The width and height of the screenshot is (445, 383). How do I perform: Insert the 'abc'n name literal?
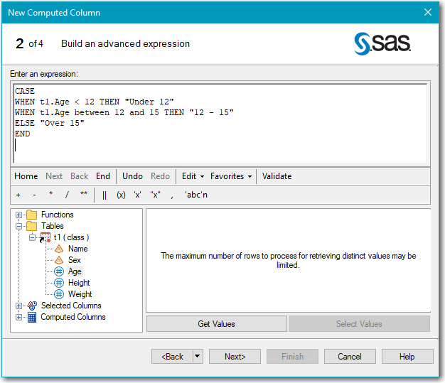(x=196, y=195)
